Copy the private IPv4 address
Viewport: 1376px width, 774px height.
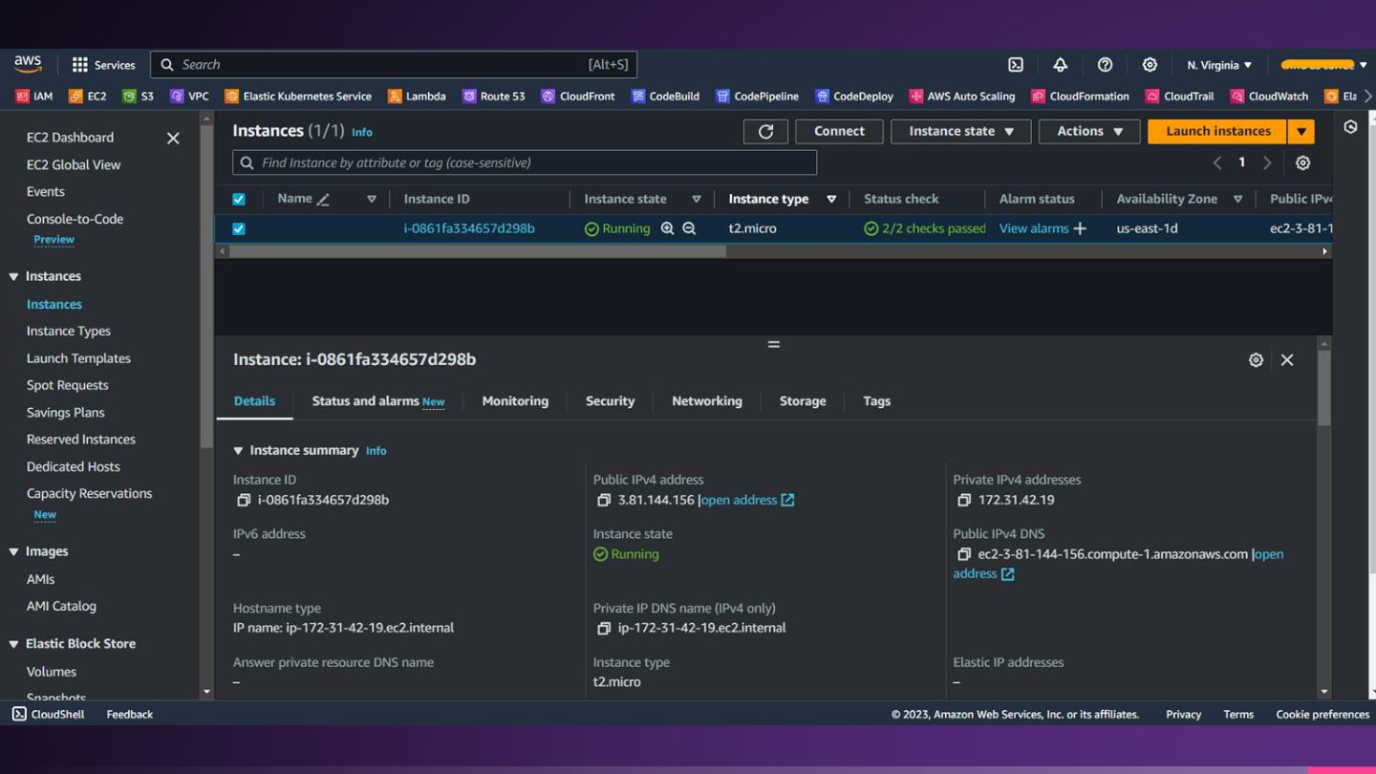coord(963,500)
